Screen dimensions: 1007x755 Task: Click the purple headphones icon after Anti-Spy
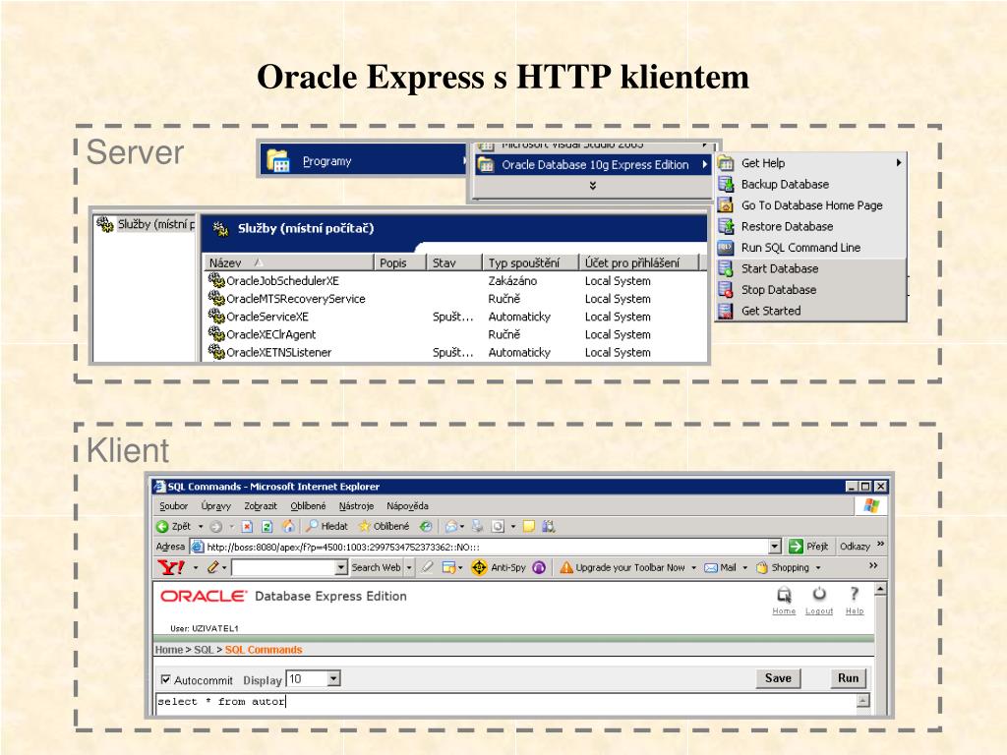point(539,567)
